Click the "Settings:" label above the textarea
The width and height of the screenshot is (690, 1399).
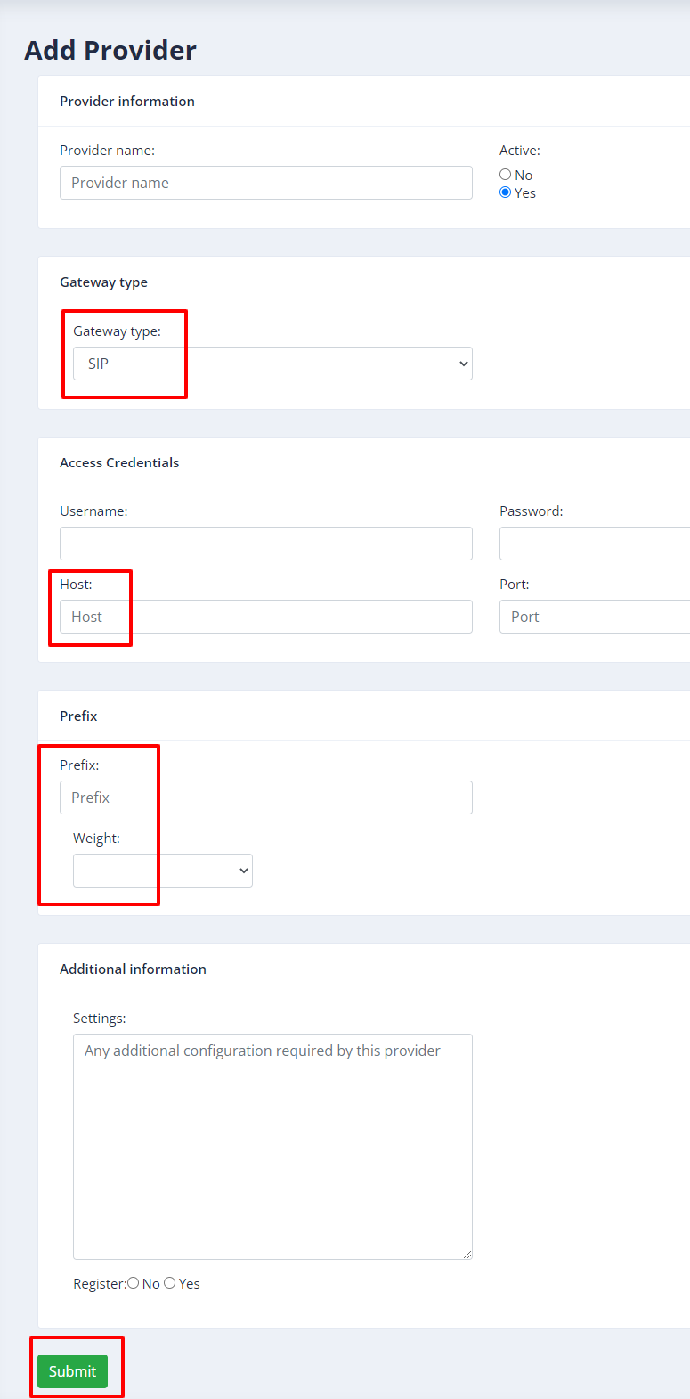click(x=100, y=1019)
